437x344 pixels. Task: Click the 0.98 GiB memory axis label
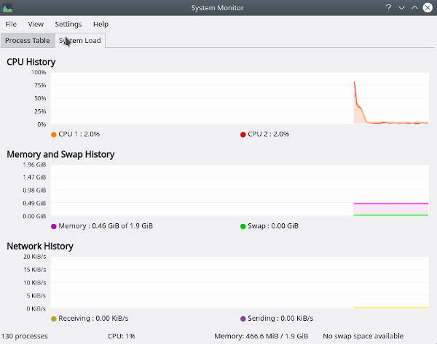click(x=34, y=191)
